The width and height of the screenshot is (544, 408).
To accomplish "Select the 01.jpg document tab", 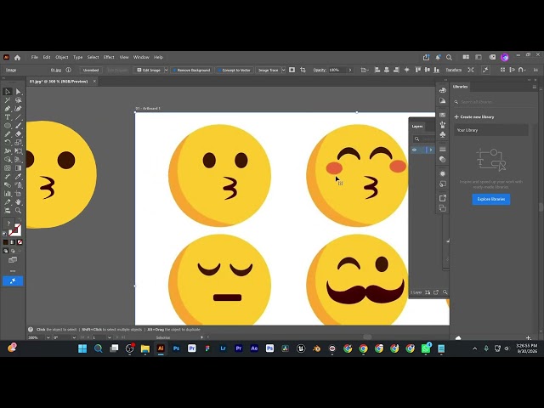I will pyautogui.click(x=59, y=82).
